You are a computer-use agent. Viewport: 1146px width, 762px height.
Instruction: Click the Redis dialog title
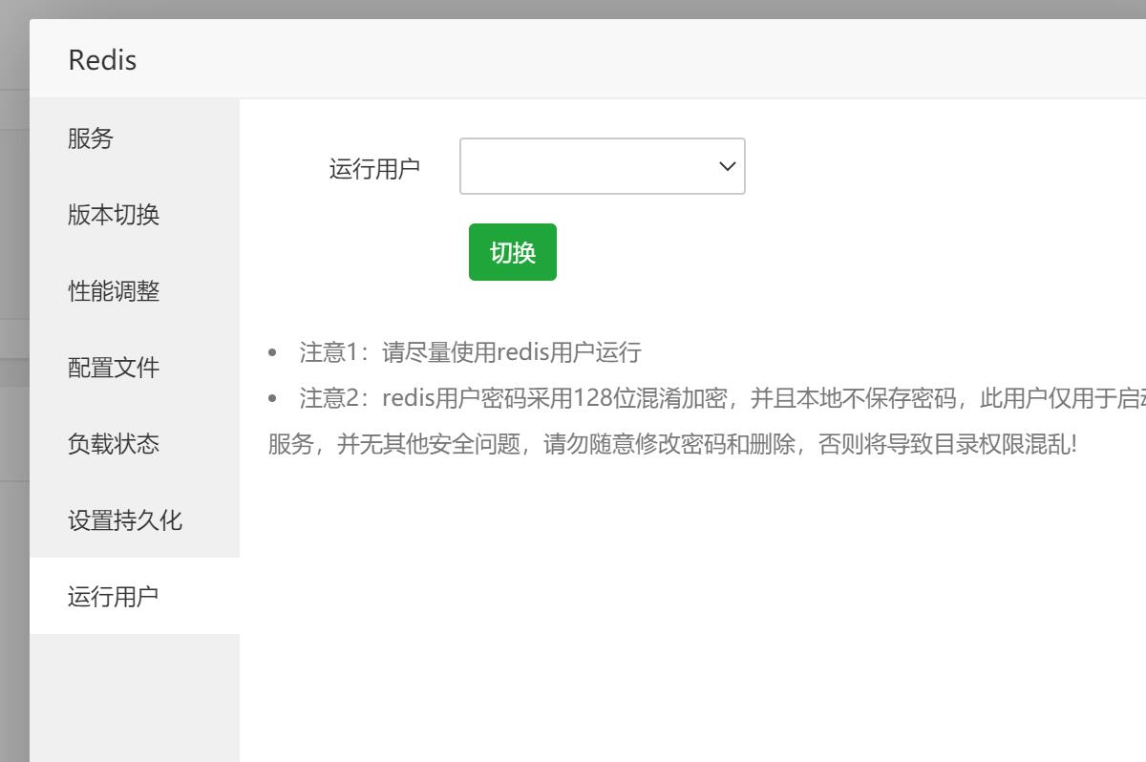coord(102,60)
